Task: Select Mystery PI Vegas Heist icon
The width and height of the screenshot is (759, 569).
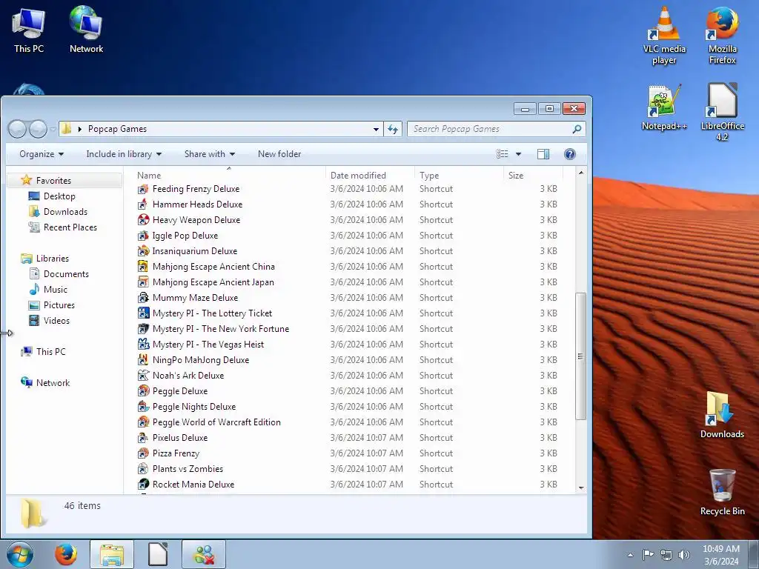Action: pyautogui.click(x=143, y=345)
